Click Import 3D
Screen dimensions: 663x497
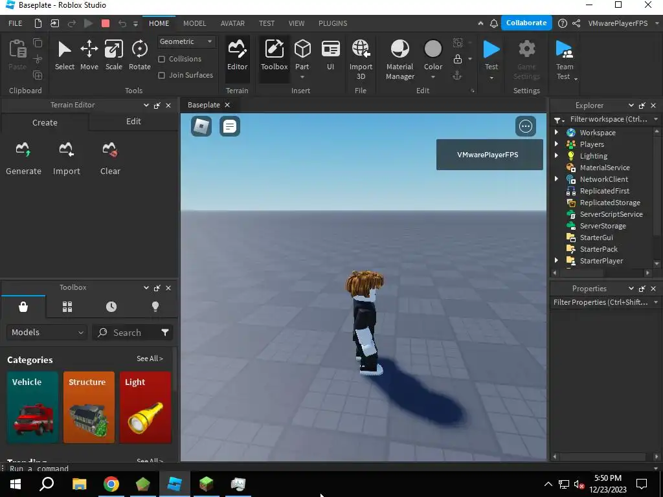coord(361,59)
